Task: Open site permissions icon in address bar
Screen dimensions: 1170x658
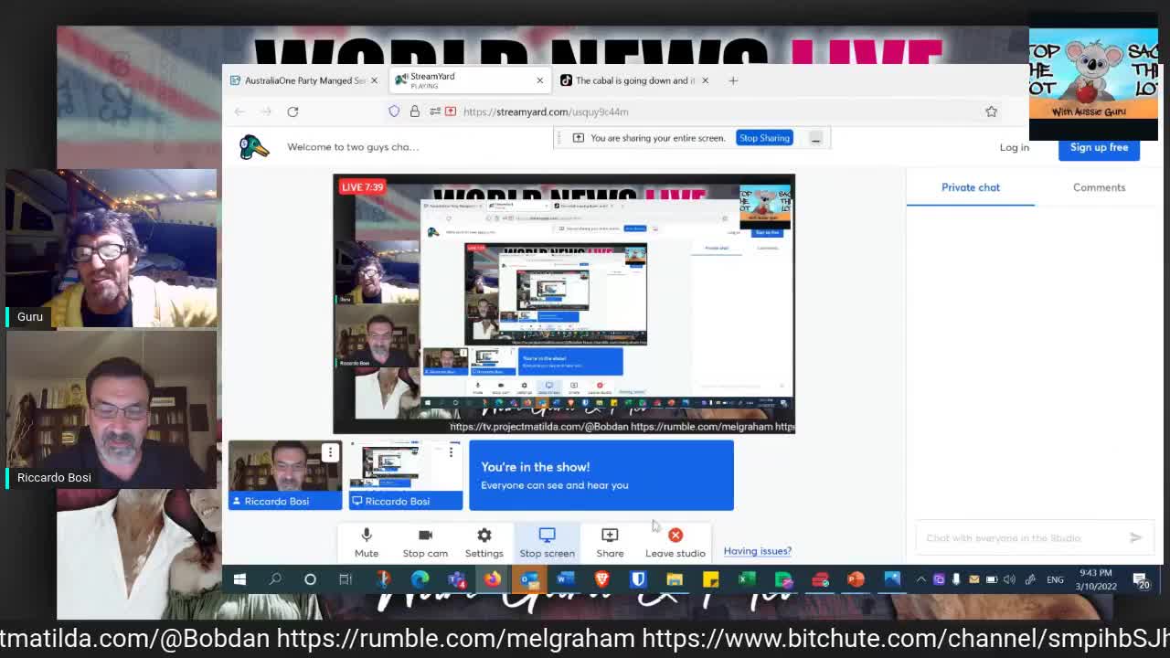Action: tap(435, 111)
